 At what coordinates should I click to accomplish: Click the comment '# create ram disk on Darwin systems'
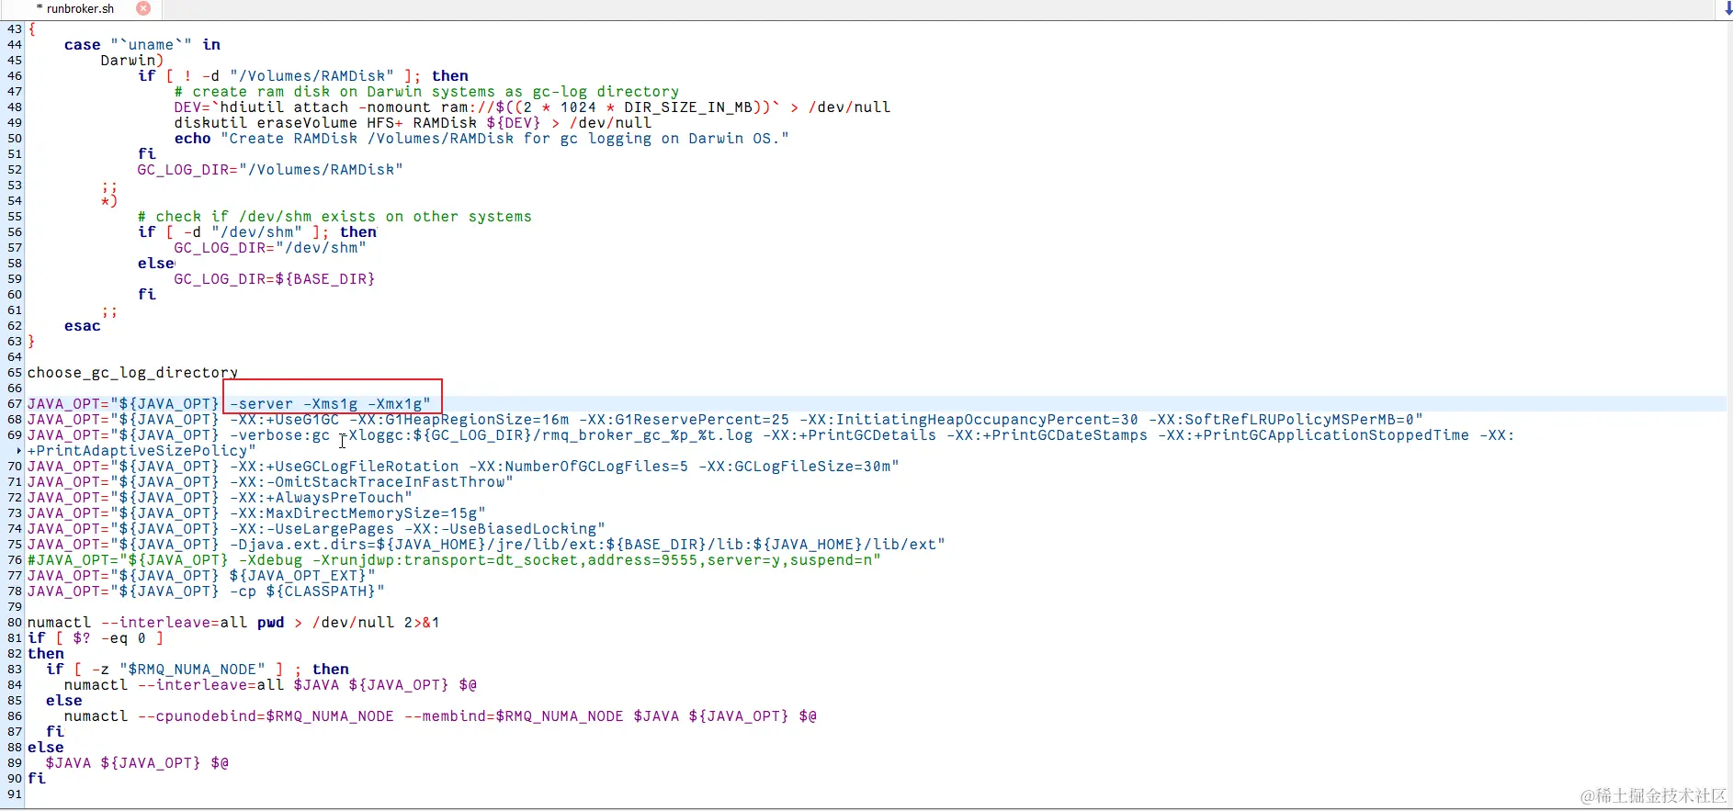point(426,91)
